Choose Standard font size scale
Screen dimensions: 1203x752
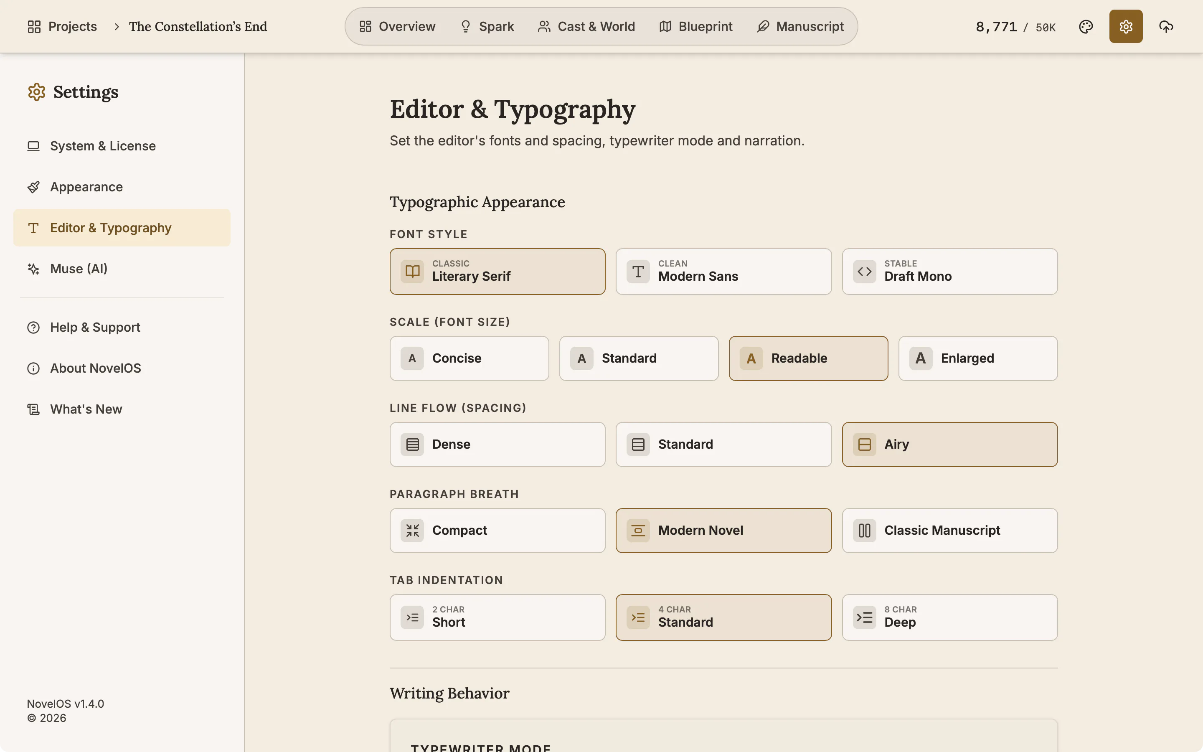coord(639,358)
